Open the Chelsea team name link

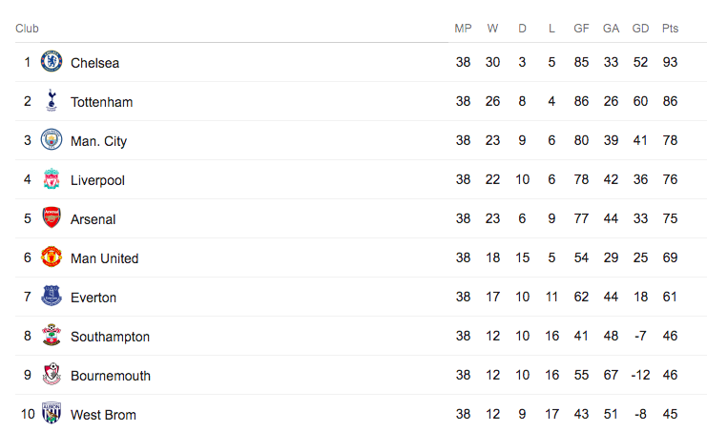(x=94, y=63)
